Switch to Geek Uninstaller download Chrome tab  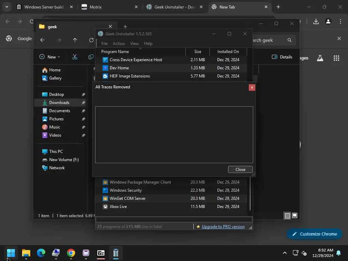175,7
